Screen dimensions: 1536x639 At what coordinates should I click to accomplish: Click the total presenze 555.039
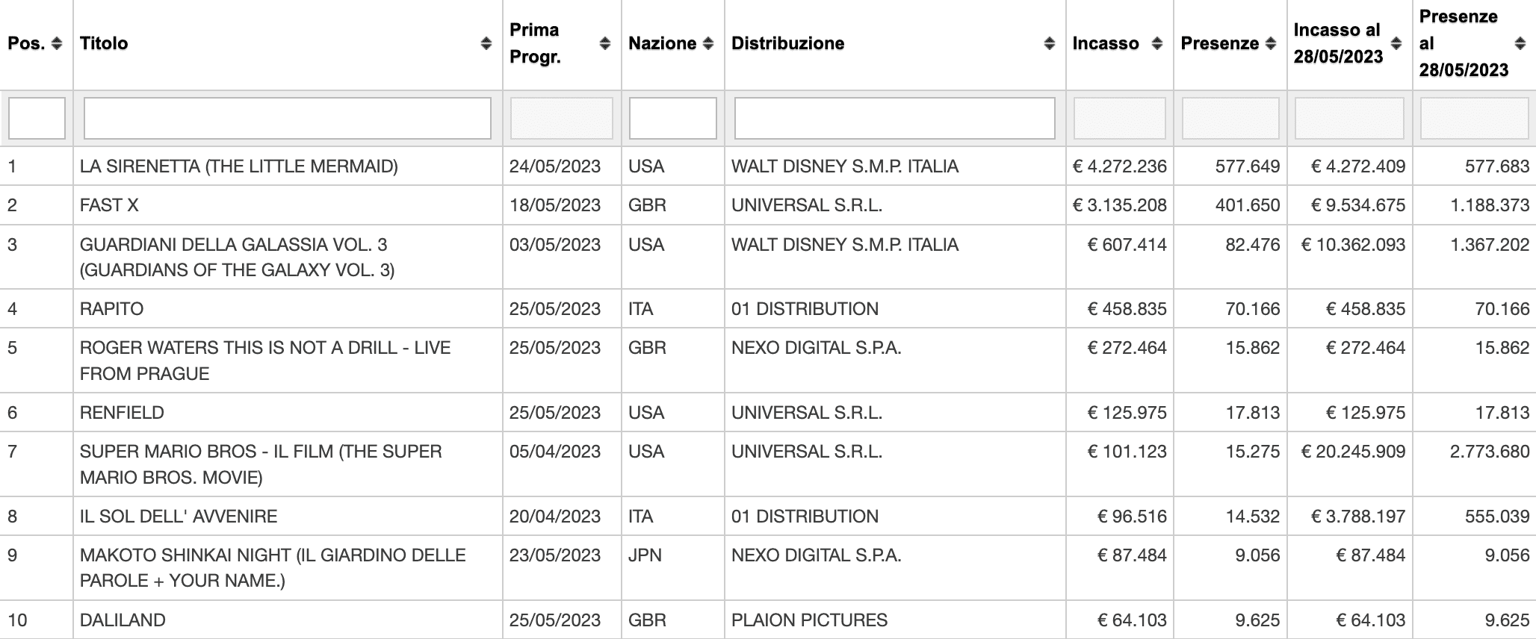(x=1497, y=516)
